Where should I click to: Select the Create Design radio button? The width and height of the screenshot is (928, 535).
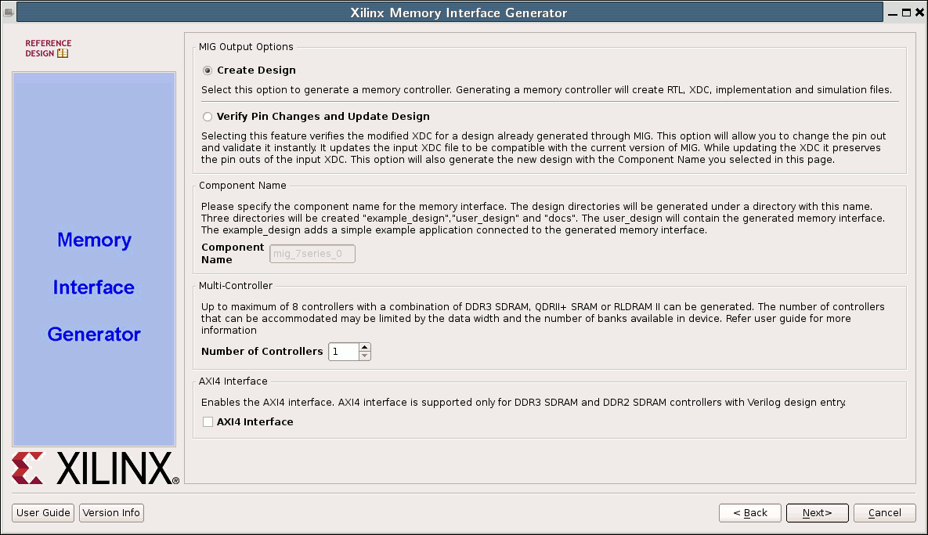208,70
